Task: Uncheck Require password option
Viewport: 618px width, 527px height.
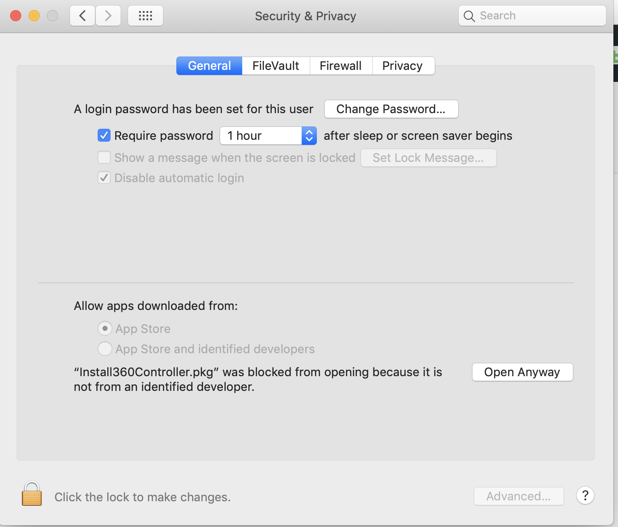Action: (x=104, y=135)
